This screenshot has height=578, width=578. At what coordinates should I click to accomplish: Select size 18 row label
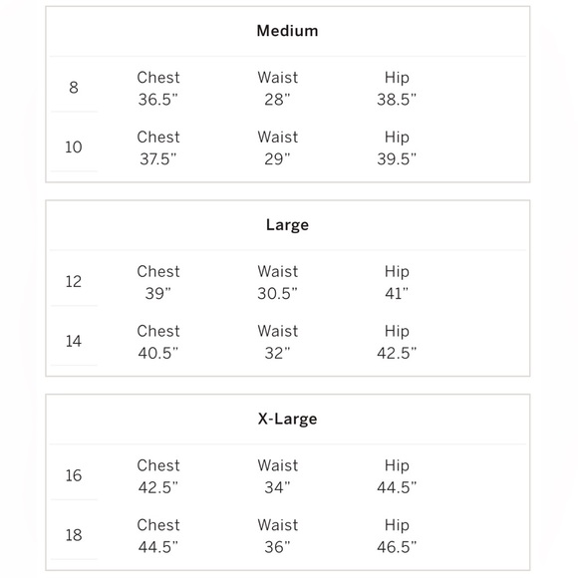[74, 535]
